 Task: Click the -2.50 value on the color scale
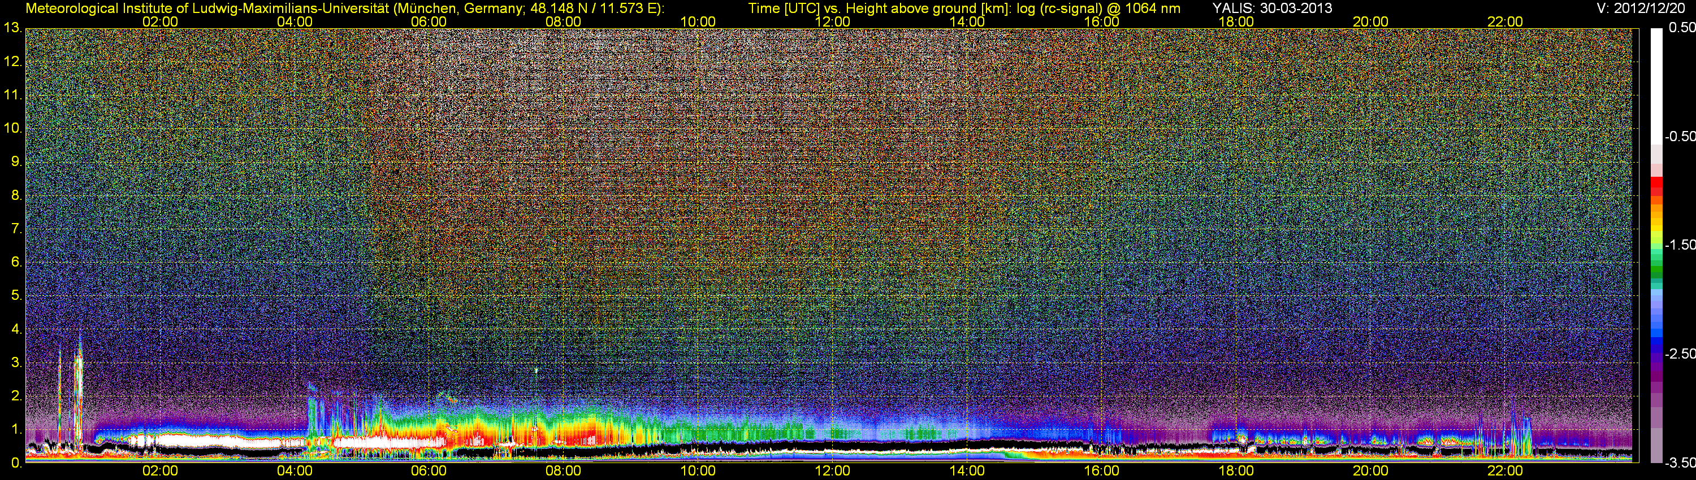click(1680, 354)
